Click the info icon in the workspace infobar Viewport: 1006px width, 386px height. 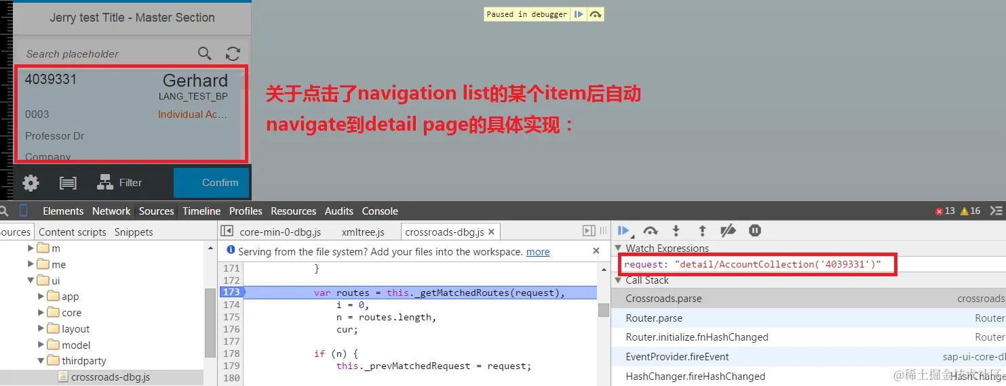[230, 251]
